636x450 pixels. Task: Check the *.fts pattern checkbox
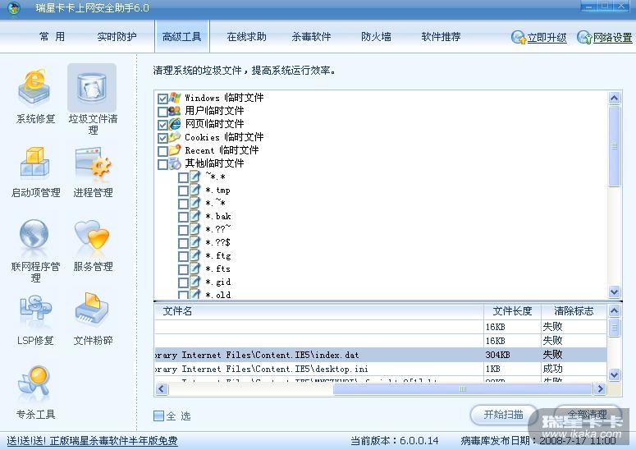point(183,269)
